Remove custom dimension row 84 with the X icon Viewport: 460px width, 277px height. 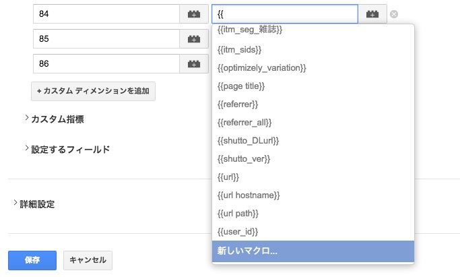point(394,14)
